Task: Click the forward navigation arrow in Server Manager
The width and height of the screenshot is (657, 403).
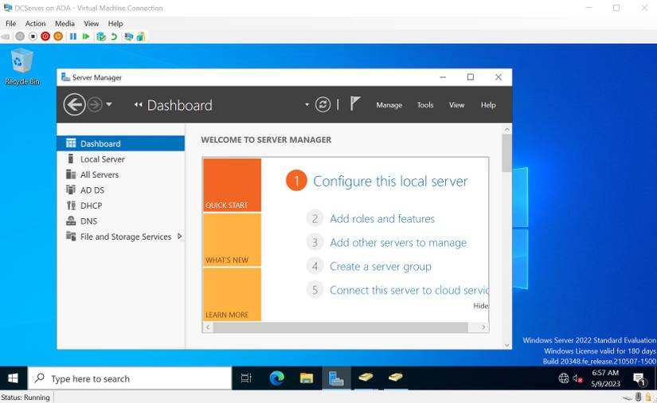Action: click(95, 104)
